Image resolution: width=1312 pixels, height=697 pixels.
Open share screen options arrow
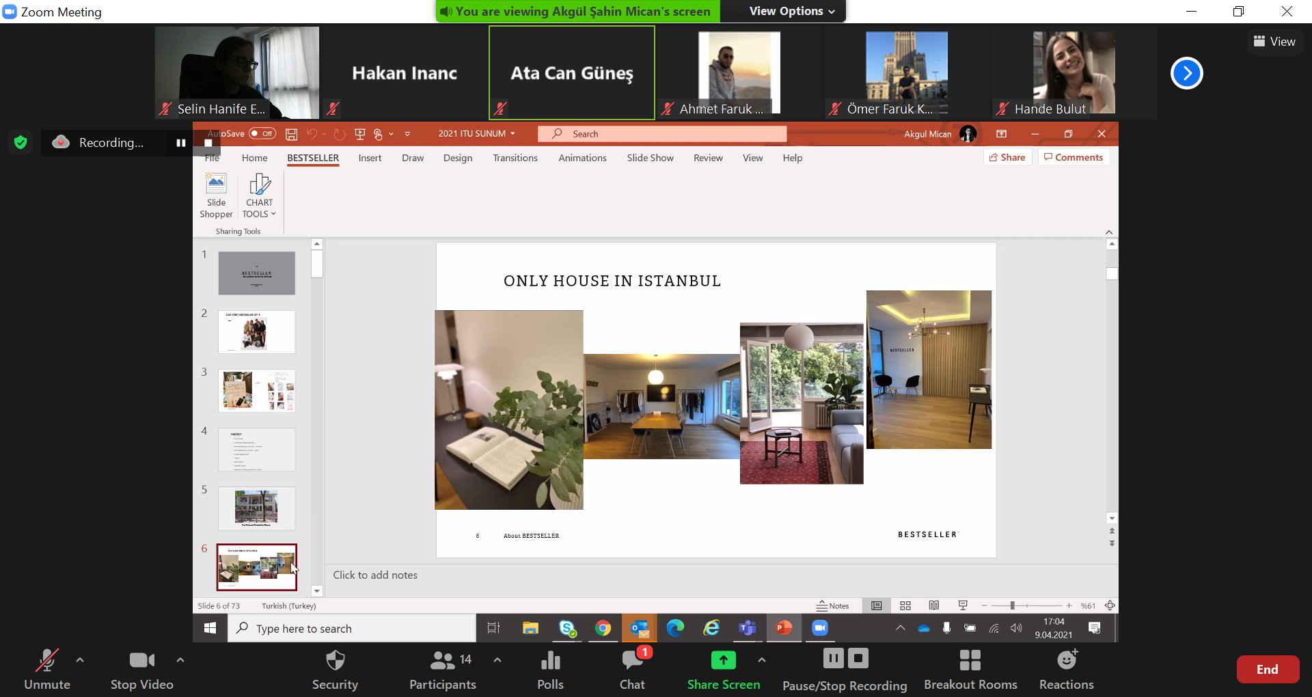[x=762, y=660]
